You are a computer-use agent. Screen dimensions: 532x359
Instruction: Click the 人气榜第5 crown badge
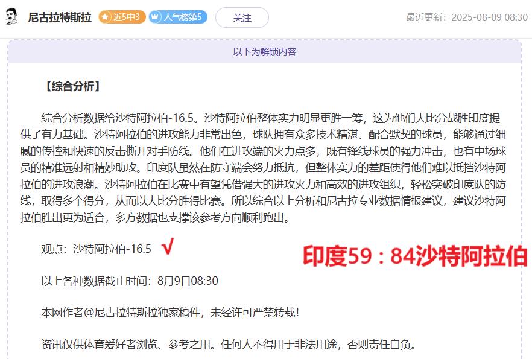[178, 17]
